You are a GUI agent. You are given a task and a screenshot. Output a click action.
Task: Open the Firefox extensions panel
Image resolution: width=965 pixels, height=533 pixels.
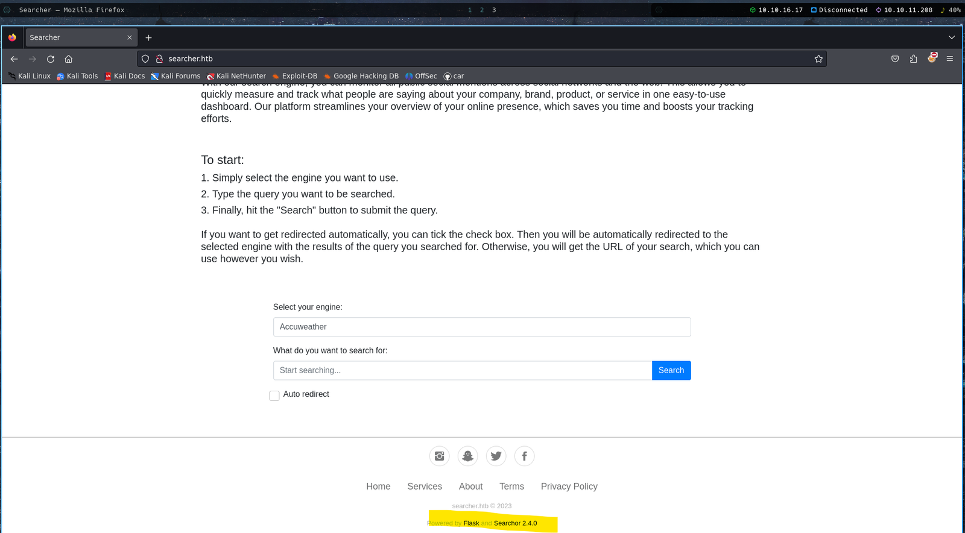[x=913, y=59]
